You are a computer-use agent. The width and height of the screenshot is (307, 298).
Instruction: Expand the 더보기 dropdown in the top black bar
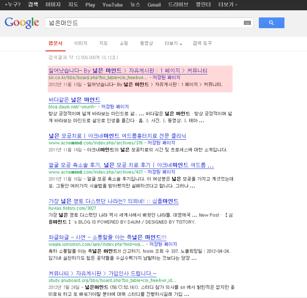228,5
